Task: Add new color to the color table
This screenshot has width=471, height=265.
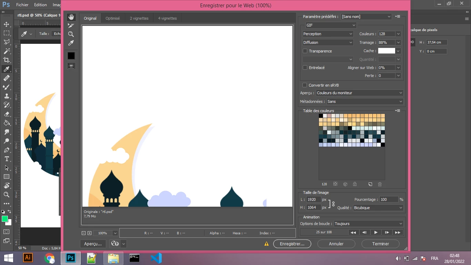Action: 370,184
